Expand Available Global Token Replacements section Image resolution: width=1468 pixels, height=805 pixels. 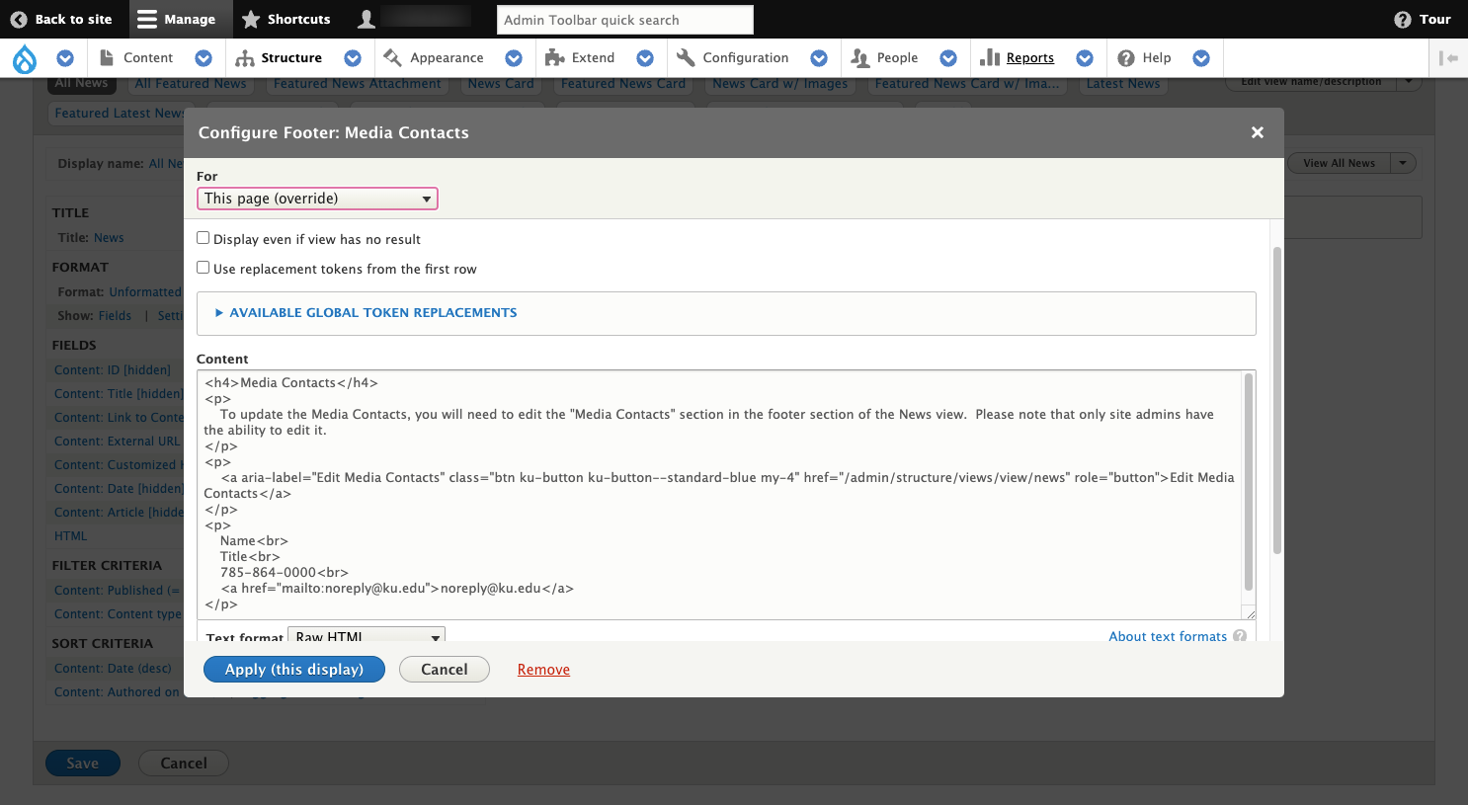point(372,313)
